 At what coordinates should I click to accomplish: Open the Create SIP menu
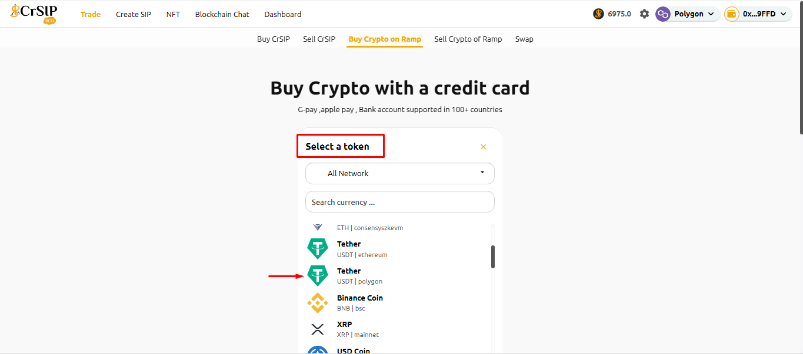tap(134, 14)
